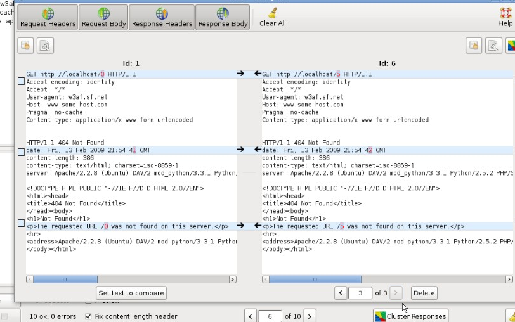Toggle the Request Body button
Screen dimensions: 515x322
pyautogui.click(x=103, y=17)
